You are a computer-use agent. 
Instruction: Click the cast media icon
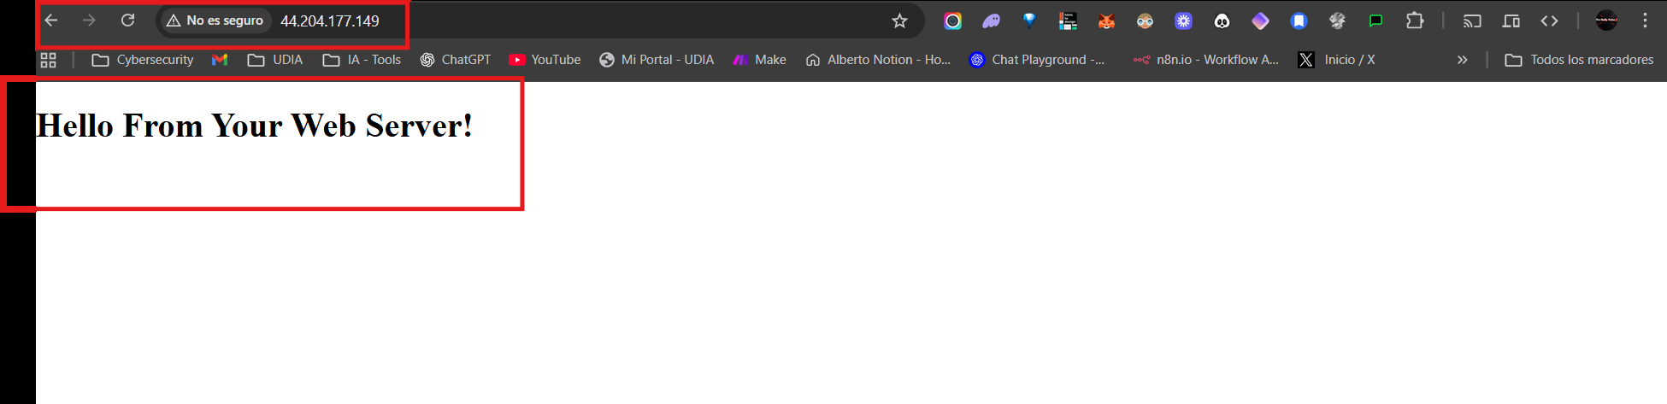(1472, 21)
